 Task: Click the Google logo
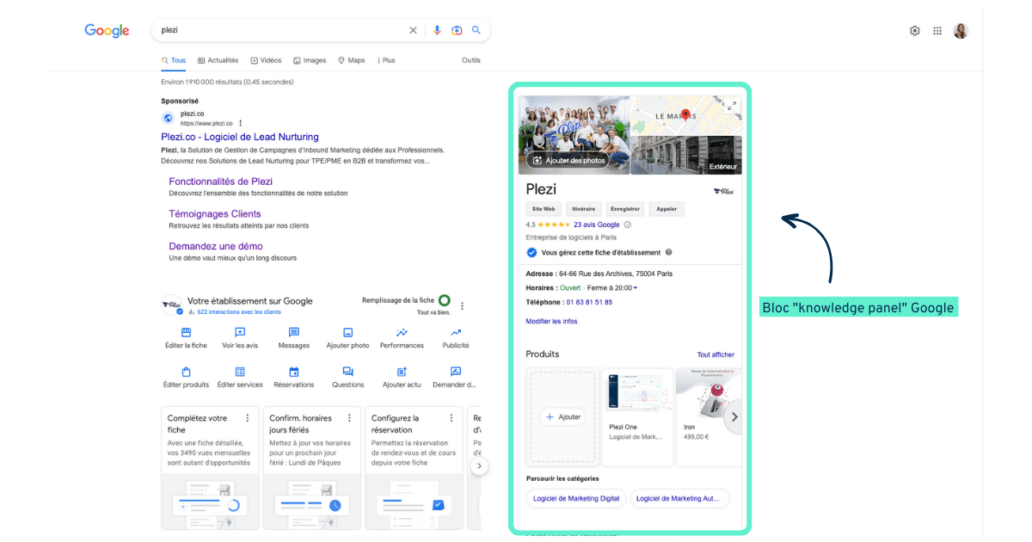click(107, 31)
